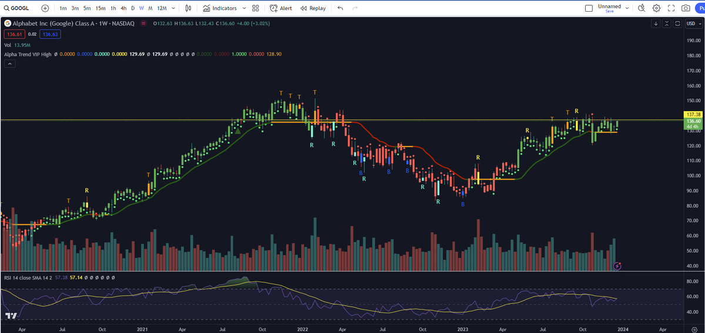Click the lightning flash icon near volume bars

click(x=617, y=266)
